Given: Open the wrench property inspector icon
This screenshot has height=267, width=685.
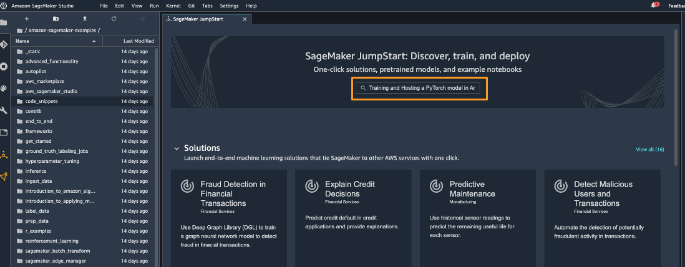Looking at the screenshot, I should click(x=4, y=110).
